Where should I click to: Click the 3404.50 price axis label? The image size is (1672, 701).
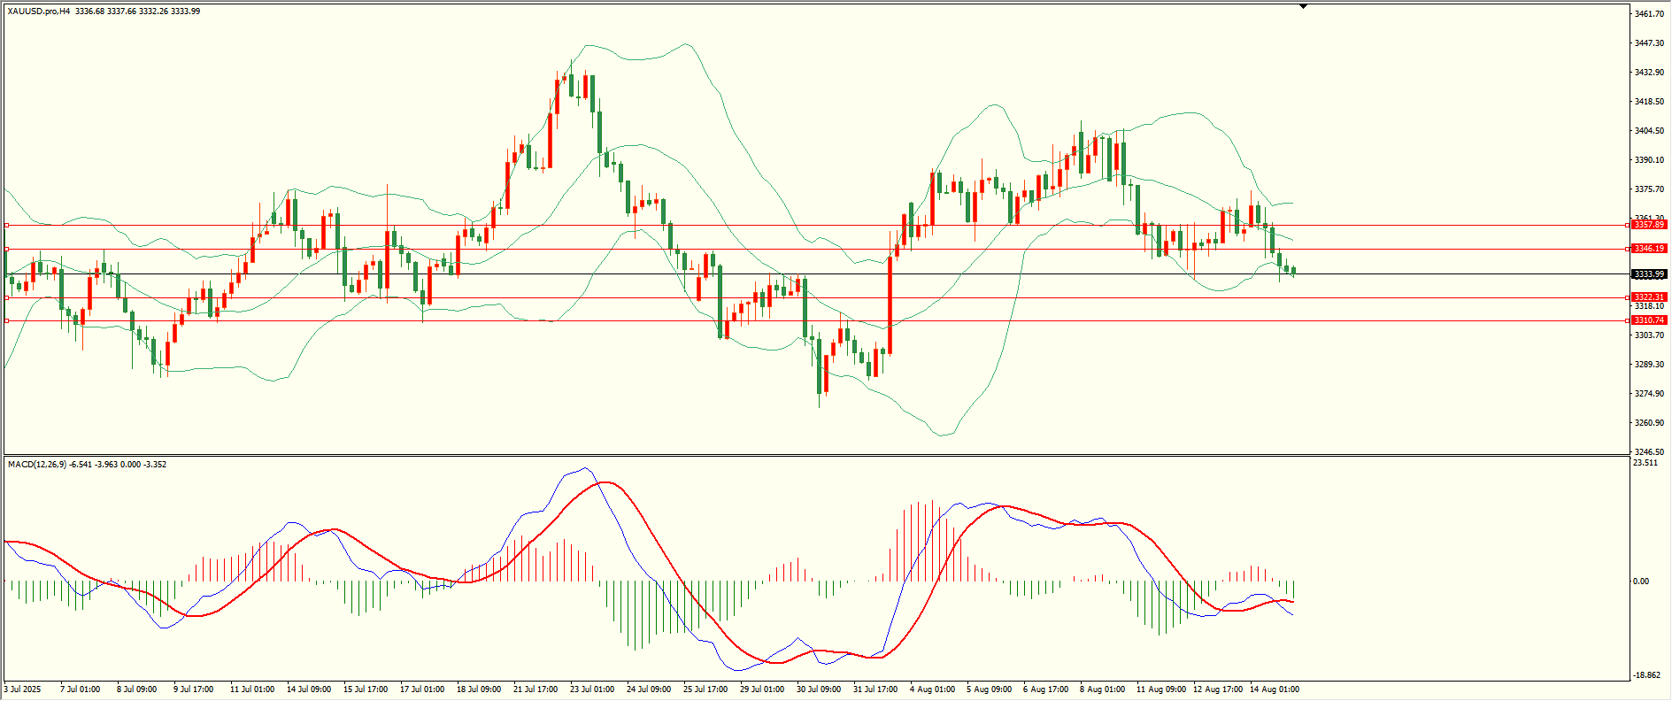tap(1649, 131)
